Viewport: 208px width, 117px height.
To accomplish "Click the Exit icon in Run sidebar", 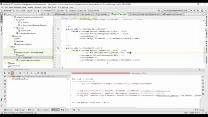I will coord(5,87).
